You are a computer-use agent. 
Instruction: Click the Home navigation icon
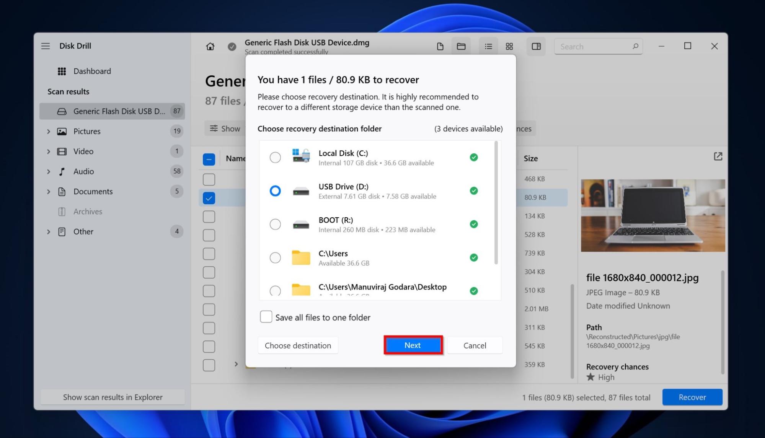coord(210,46)
